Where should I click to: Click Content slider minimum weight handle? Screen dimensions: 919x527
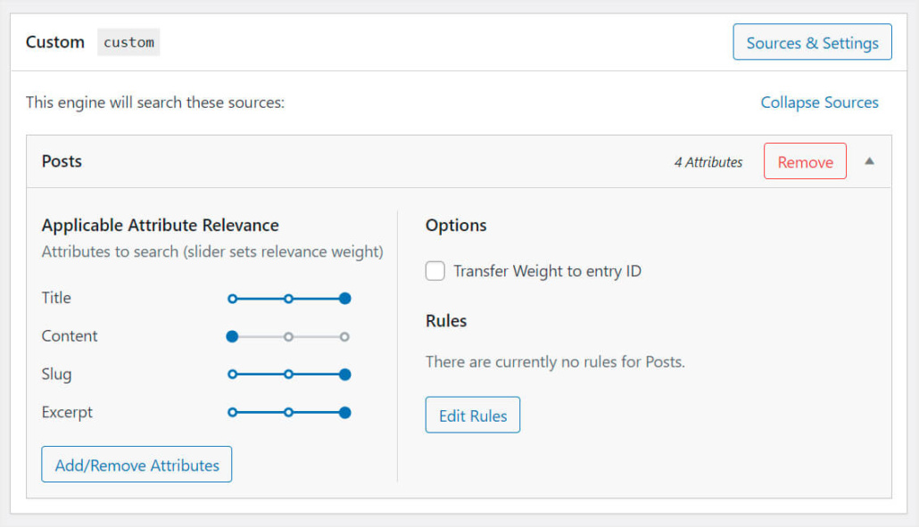point(232,337)
